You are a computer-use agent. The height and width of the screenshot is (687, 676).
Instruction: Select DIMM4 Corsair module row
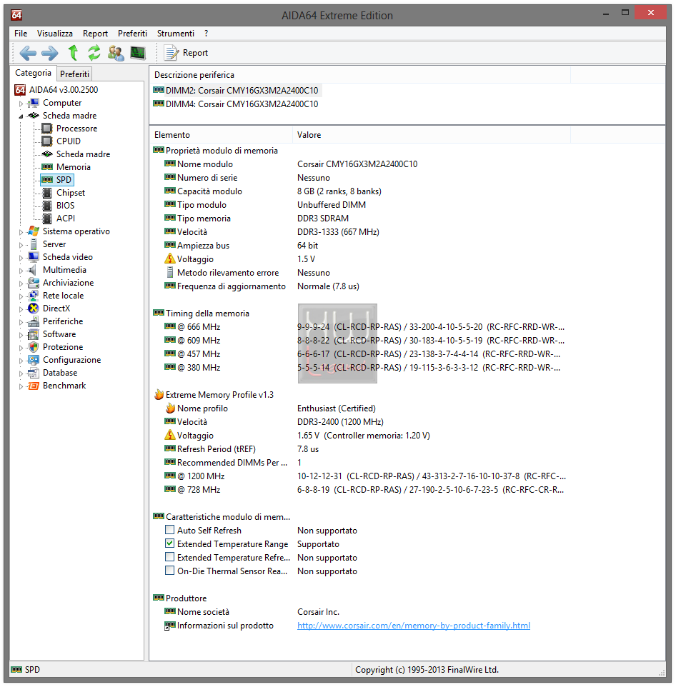tap(237, 104)
